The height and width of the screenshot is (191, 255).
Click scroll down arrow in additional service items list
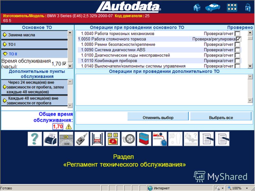pyautogui.click(x=70, y=105)
